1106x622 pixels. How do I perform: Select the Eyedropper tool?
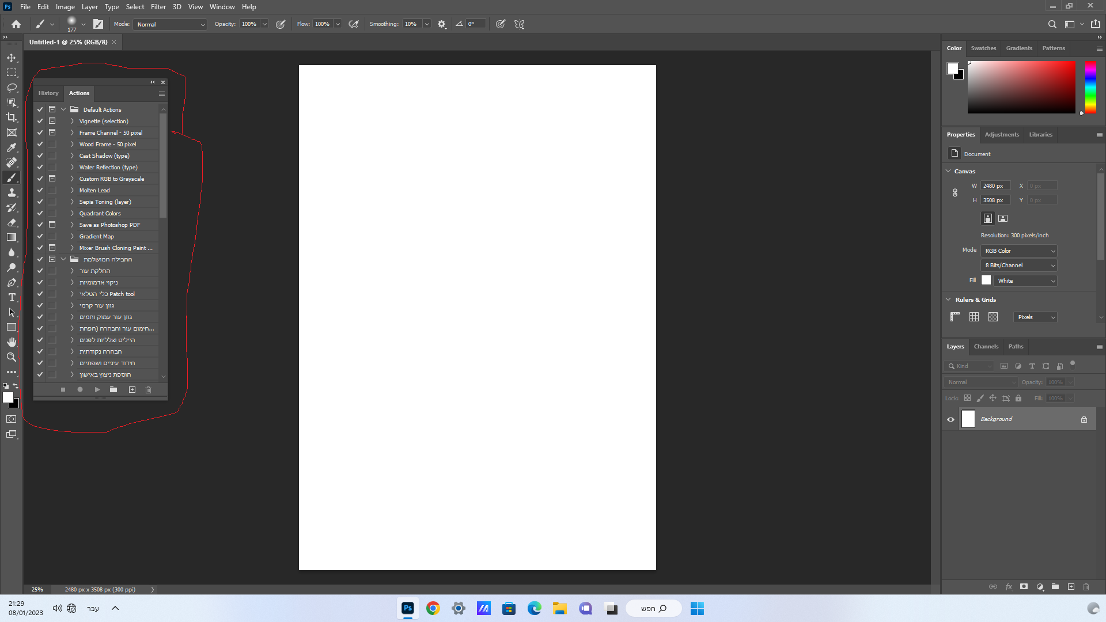(x=12, y=147)
